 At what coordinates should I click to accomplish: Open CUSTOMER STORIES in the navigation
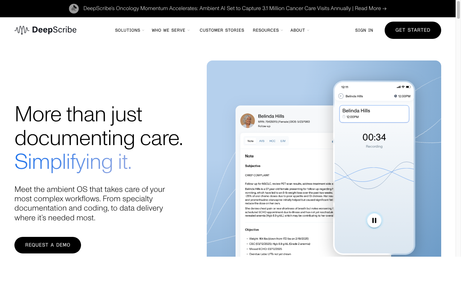(x=222, y=30)
